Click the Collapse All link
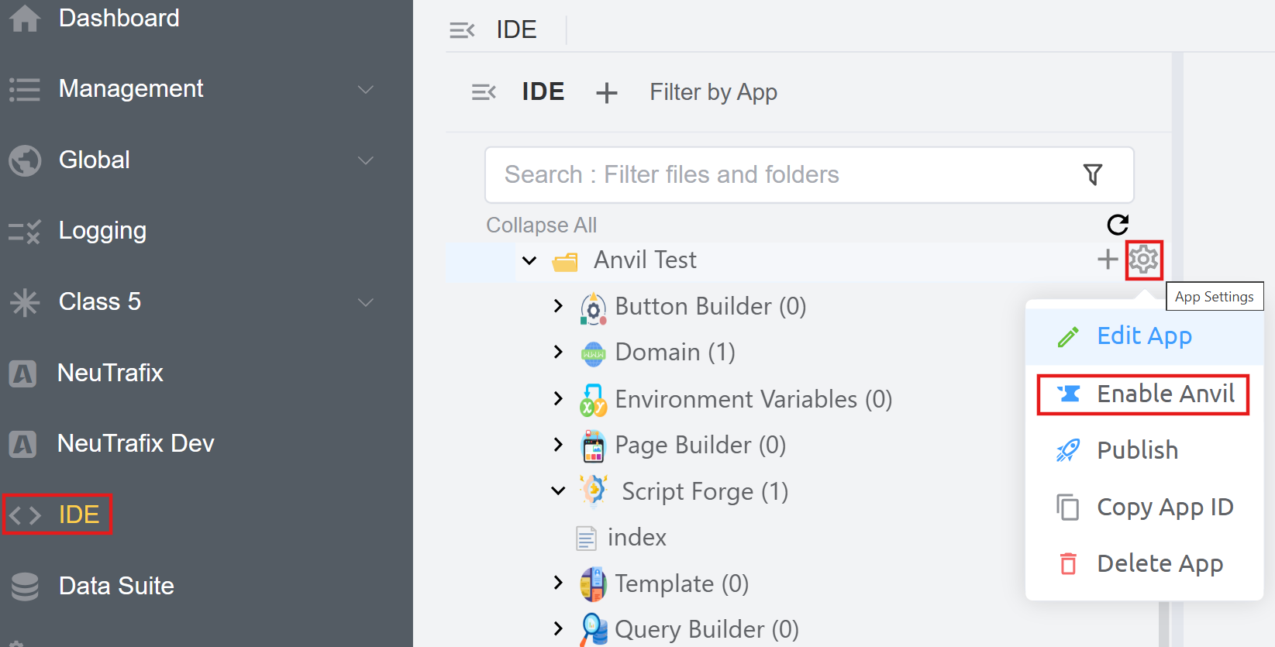This screenshot has height=647, width=1275. pos(541,225)
